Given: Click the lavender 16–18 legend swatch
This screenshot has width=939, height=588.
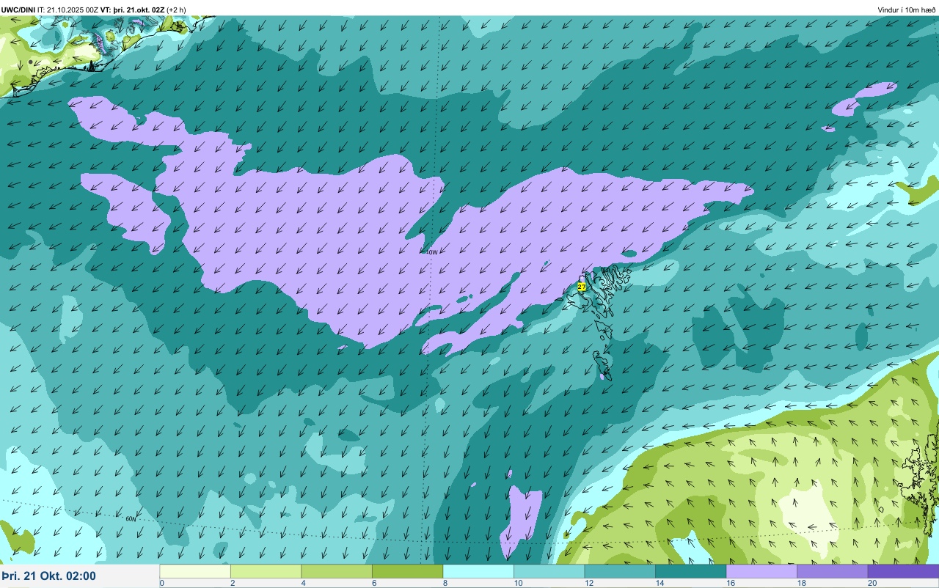Looking at the screenshot, I should point(761,571).
